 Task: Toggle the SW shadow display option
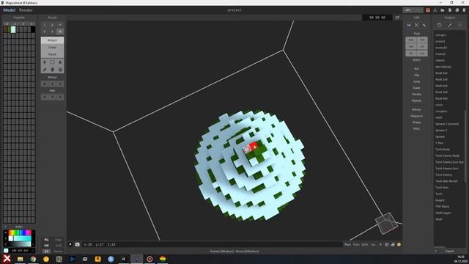click(46, 246)
